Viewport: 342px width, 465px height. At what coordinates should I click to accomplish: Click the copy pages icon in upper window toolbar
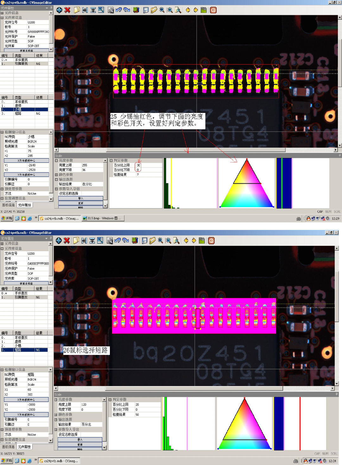(77, 10)
